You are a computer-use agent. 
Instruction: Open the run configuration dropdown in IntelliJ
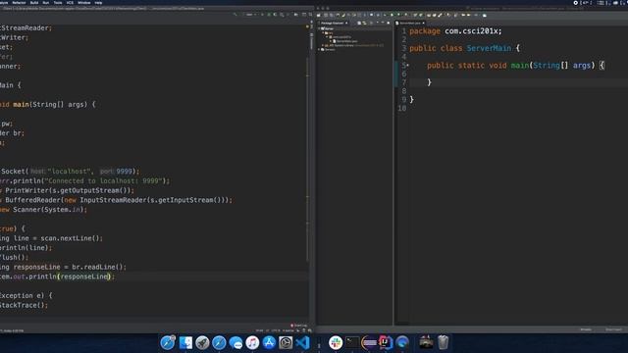click(252, 15)
